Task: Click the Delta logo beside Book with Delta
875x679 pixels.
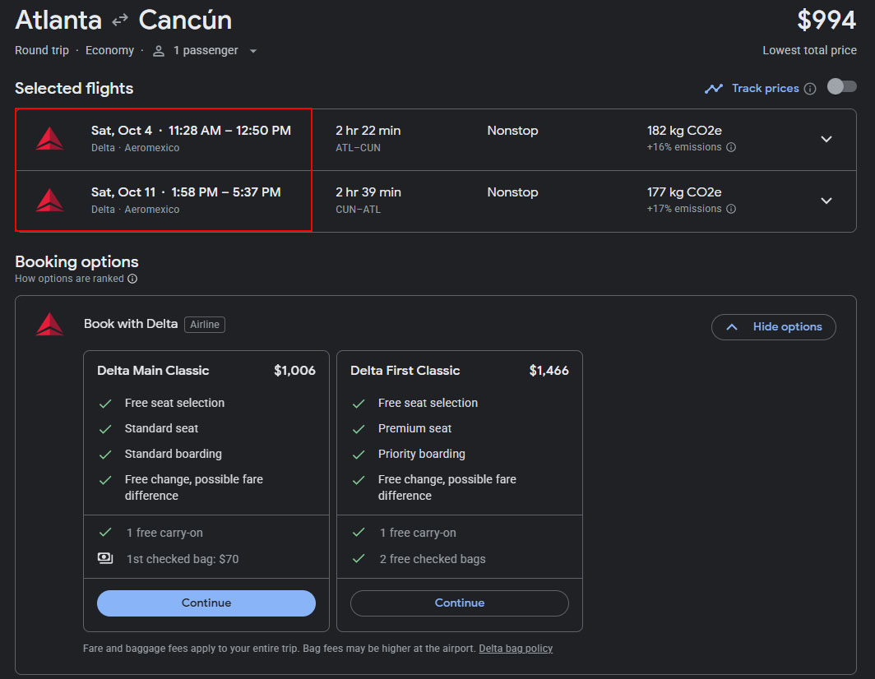Action: 49,325
